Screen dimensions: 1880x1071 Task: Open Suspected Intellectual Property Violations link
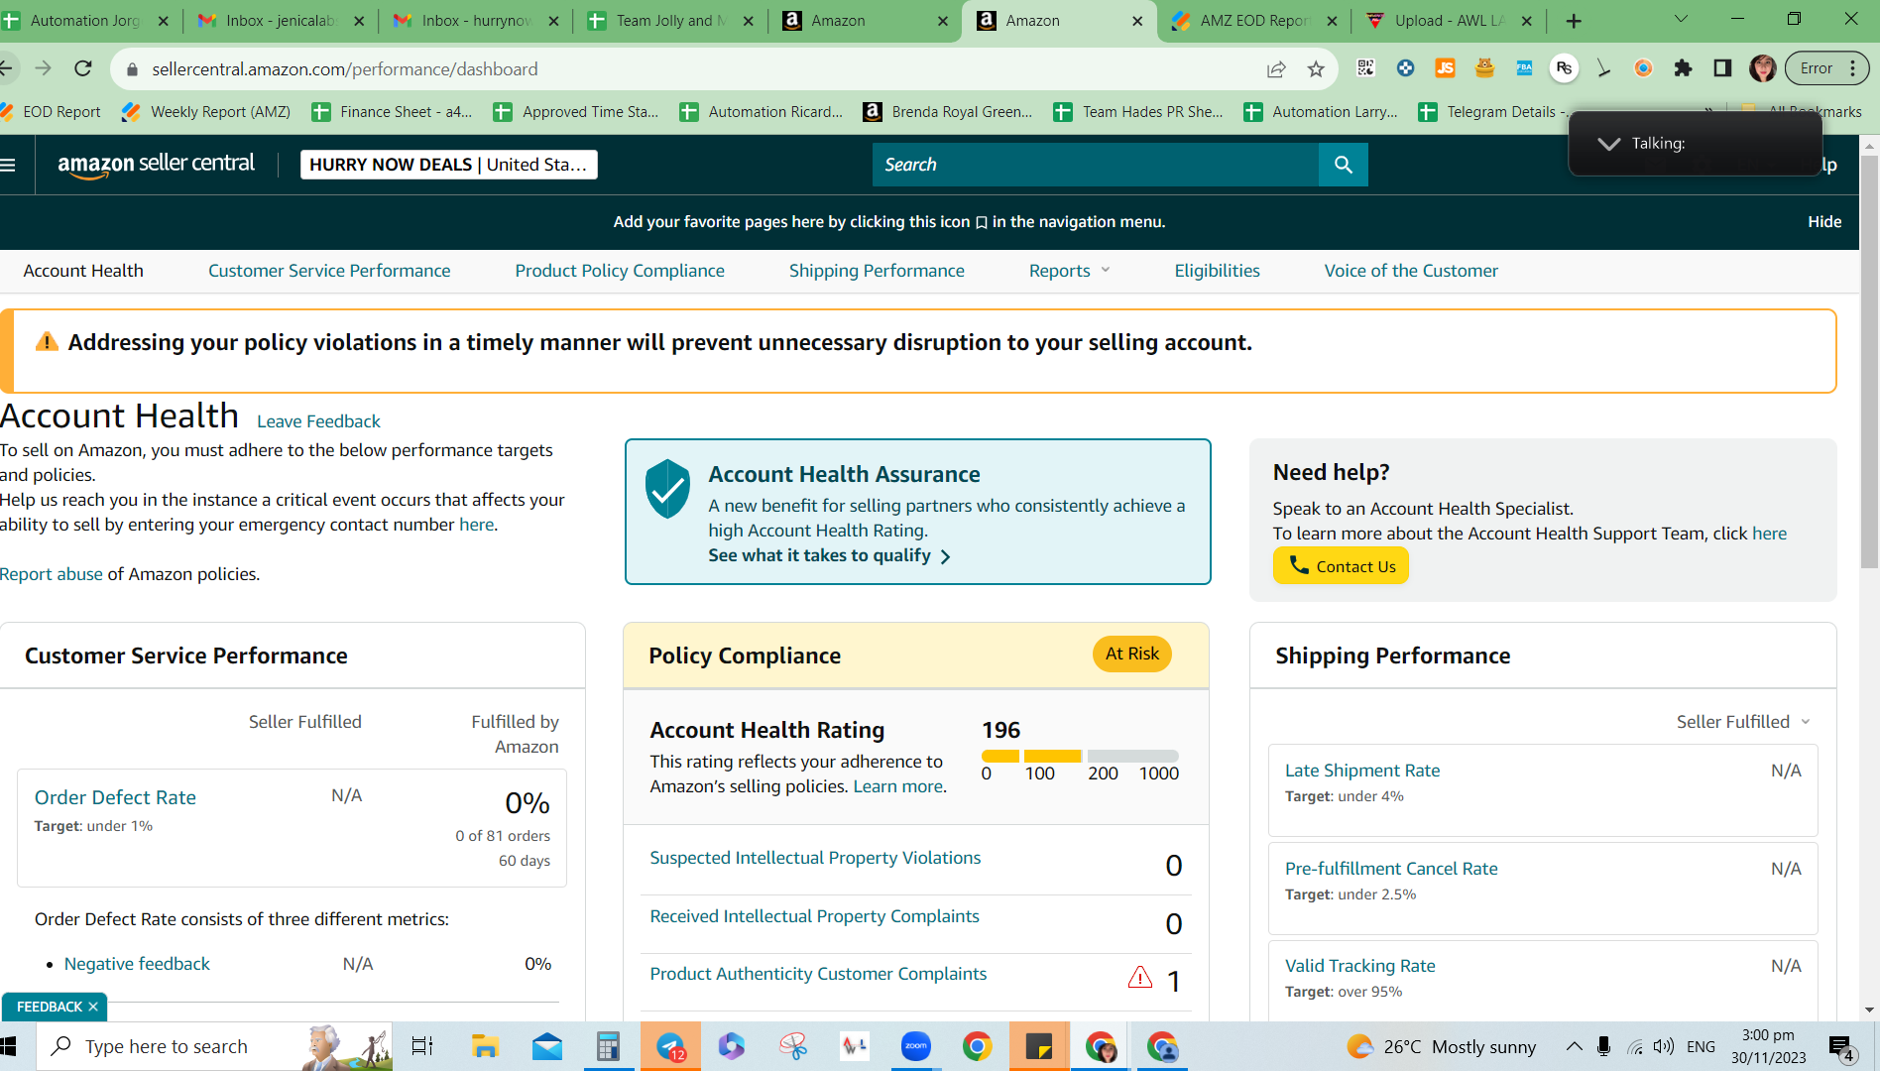[815, 858]
